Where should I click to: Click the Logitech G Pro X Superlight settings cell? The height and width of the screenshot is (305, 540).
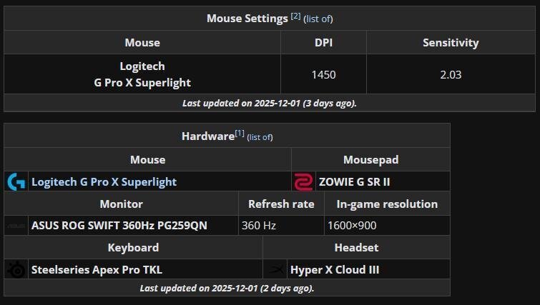click(x=142, y=74)
